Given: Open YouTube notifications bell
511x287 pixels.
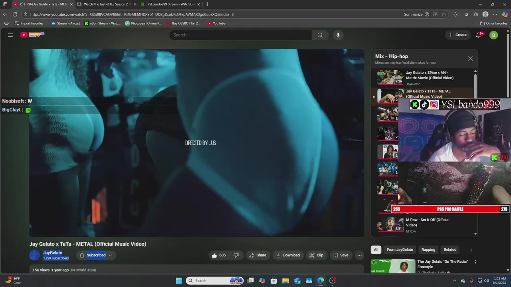Looking at the screenshot, I should coord(478,35).
